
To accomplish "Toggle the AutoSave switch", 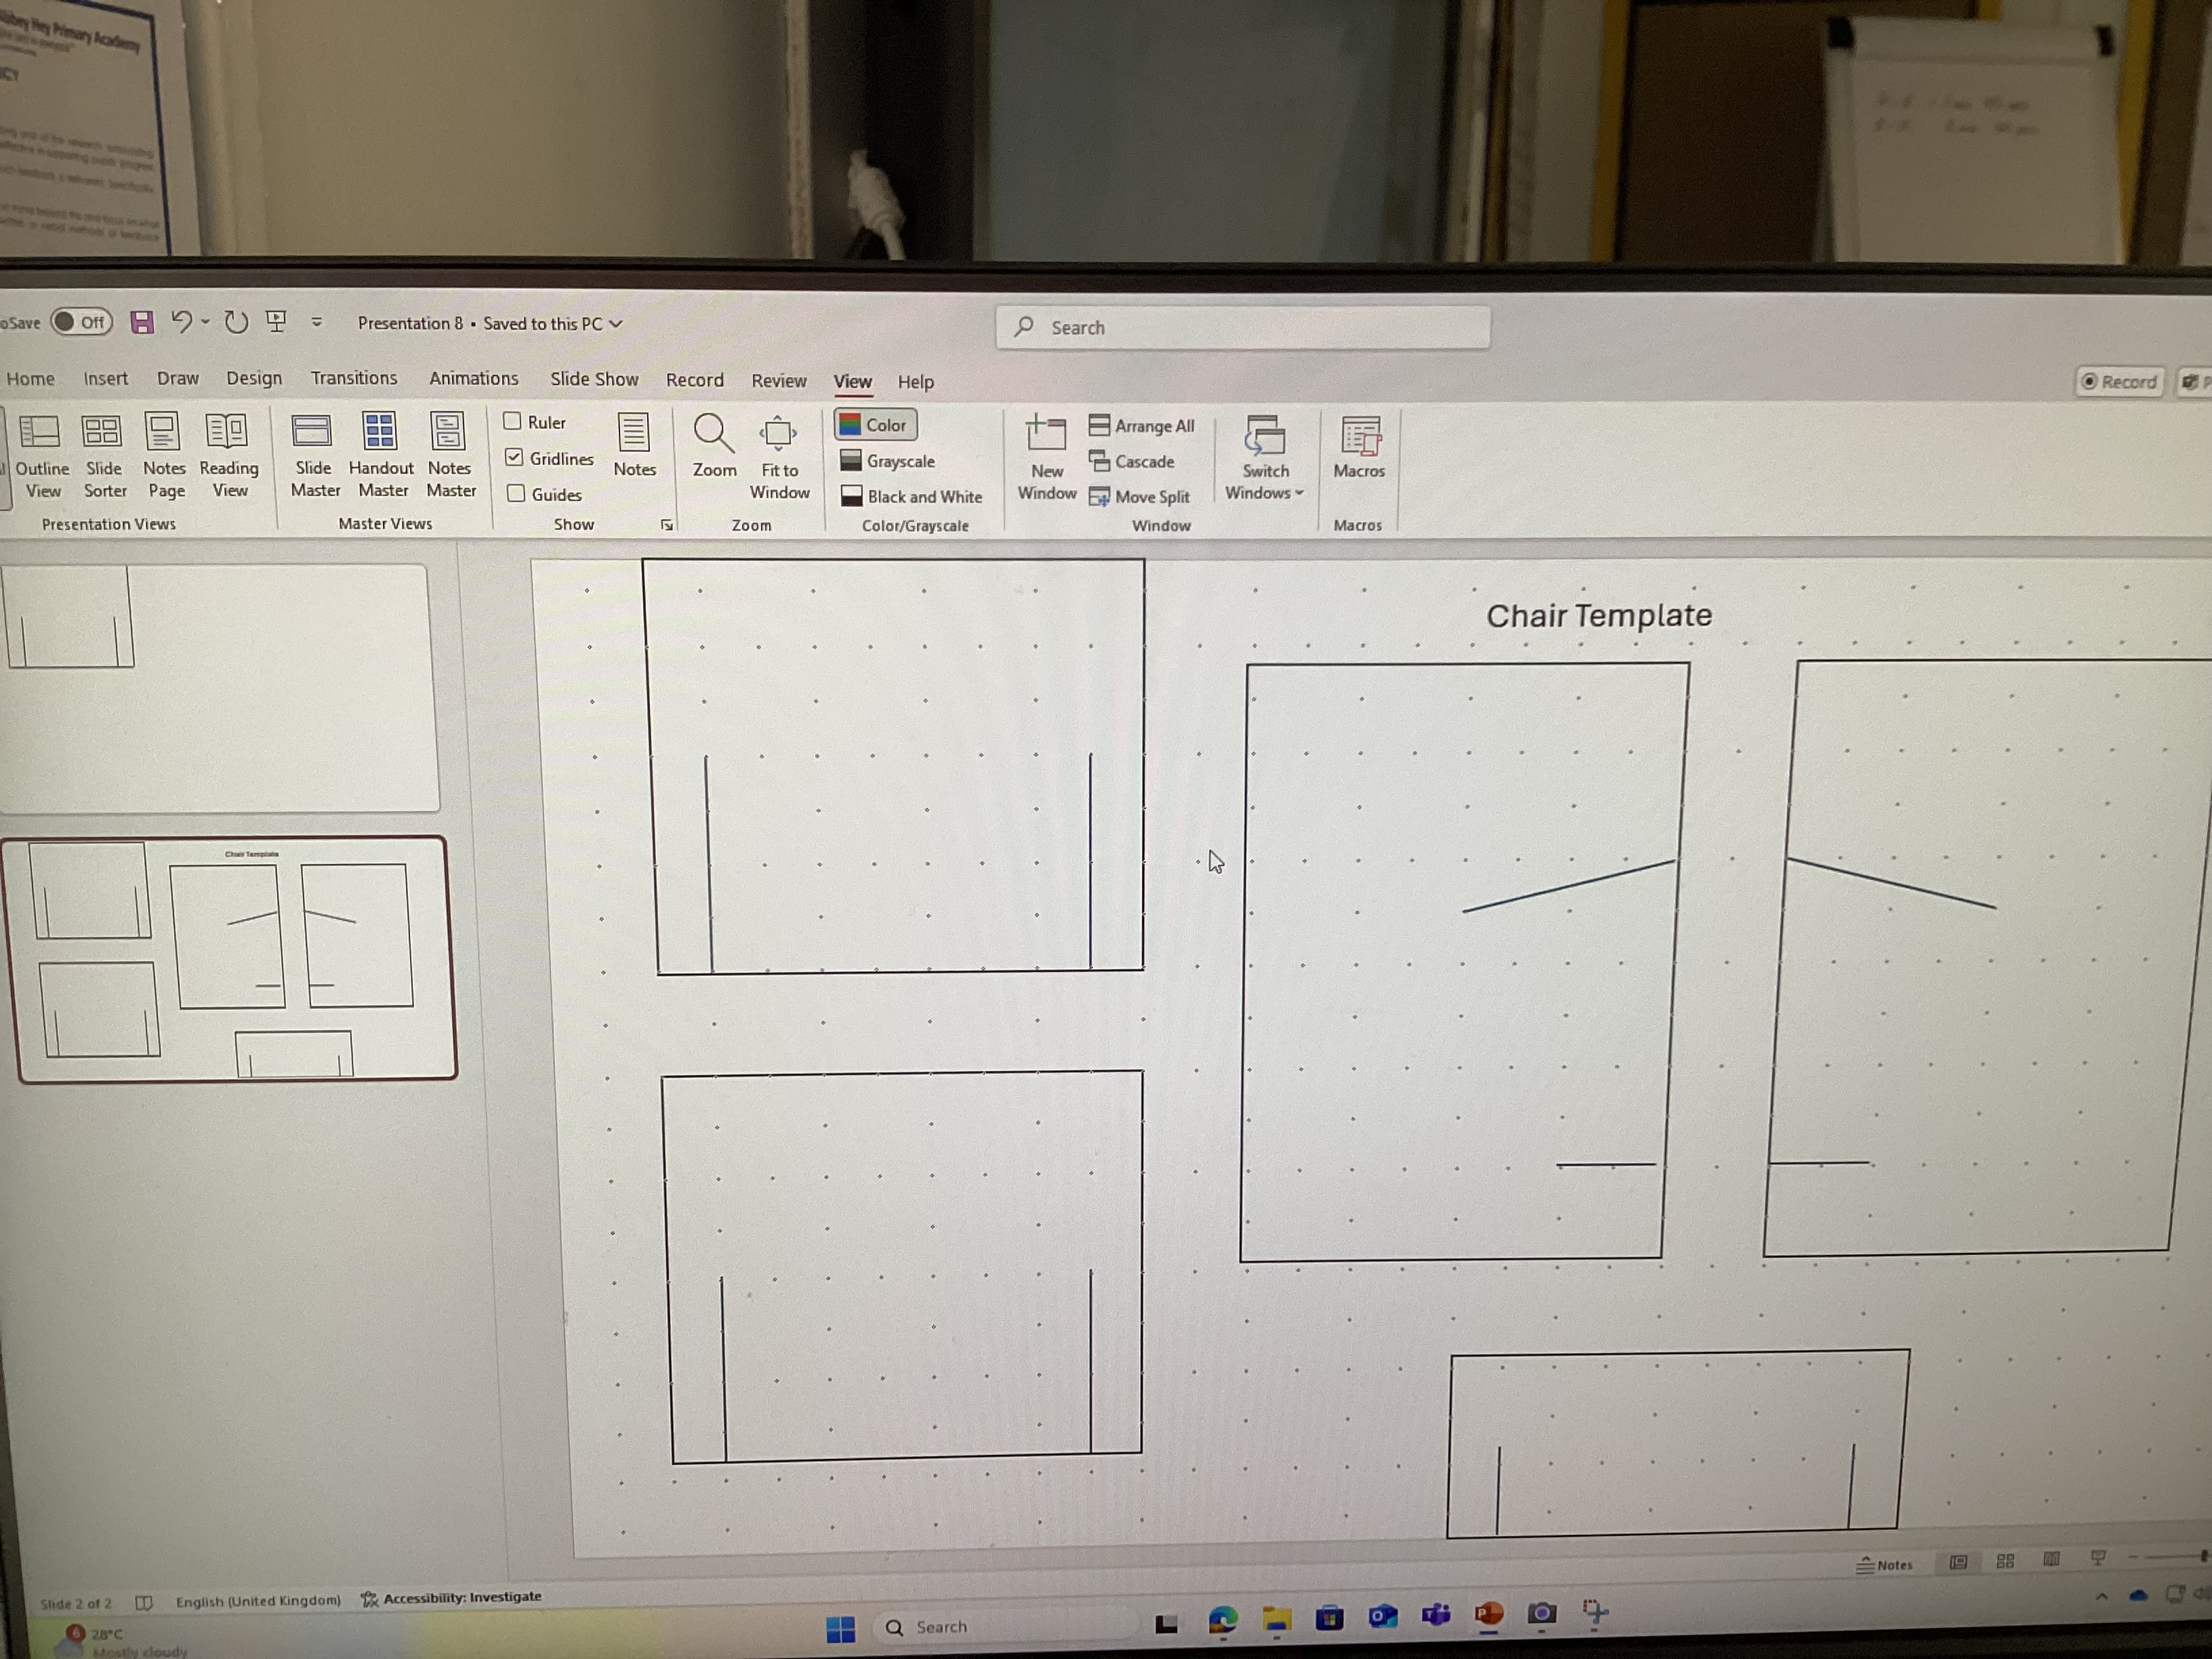I will [x=82, y=322].
